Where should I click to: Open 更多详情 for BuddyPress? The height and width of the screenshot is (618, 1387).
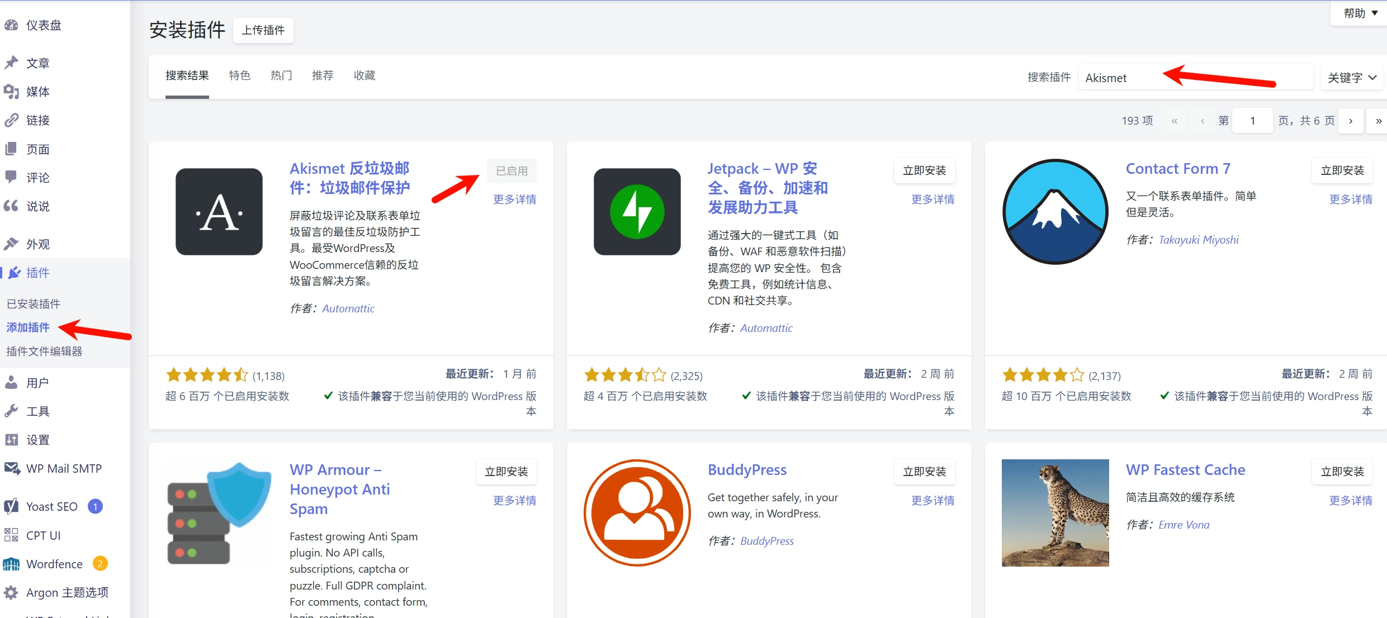click(933, 501)
